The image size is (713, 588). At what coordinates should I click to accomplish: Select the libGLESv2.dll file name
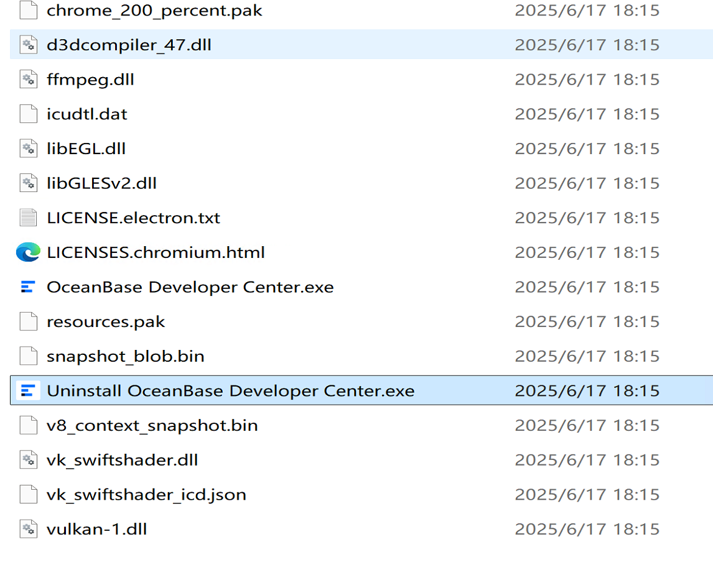[x=102, y=183]
